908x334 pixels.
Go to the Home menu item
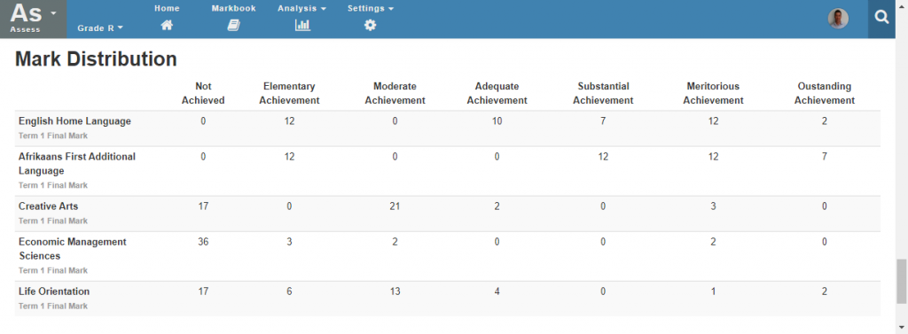click(x=167, y=8)
